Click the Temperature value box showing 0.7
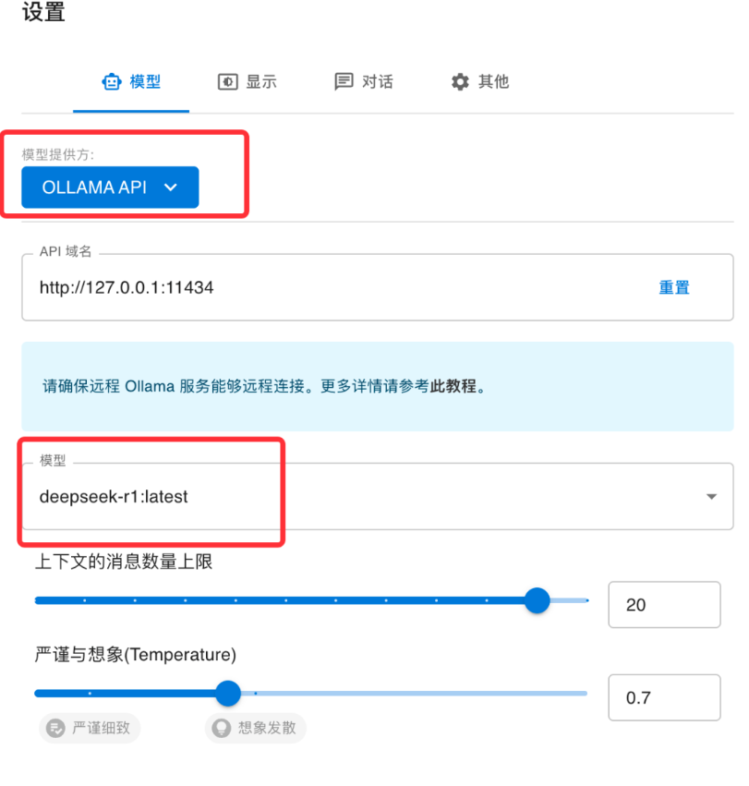749x786 pixels. (x=664, y=697)
